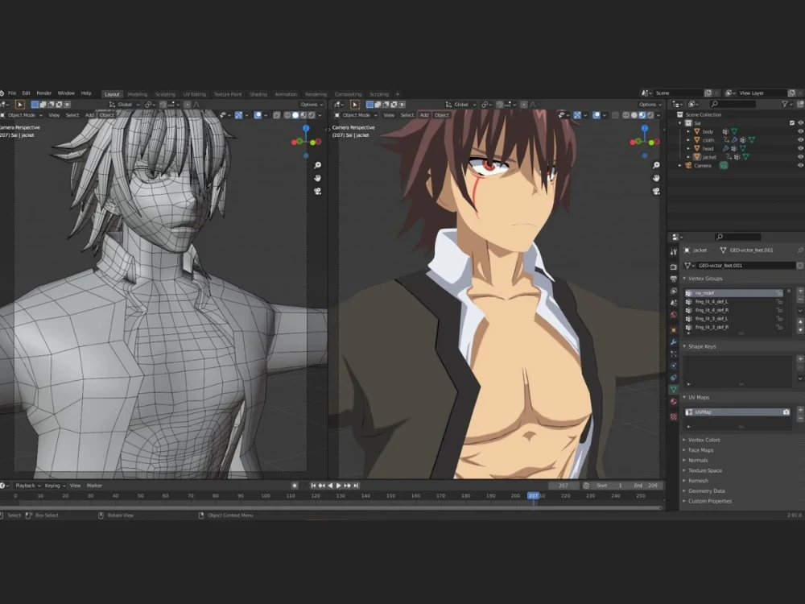Open the Add menu in the right viewport
Viewport: 805px width, 604px height.
click(424, 115)
